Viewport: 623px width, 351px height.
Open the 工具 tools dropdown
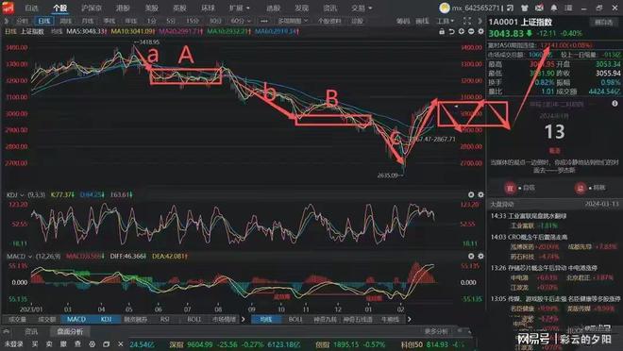point(445,21)
